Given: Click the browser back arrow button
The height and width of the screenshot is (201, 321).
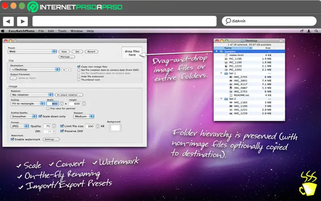Looking at the screenshot, I should click(x=8, y=21).
